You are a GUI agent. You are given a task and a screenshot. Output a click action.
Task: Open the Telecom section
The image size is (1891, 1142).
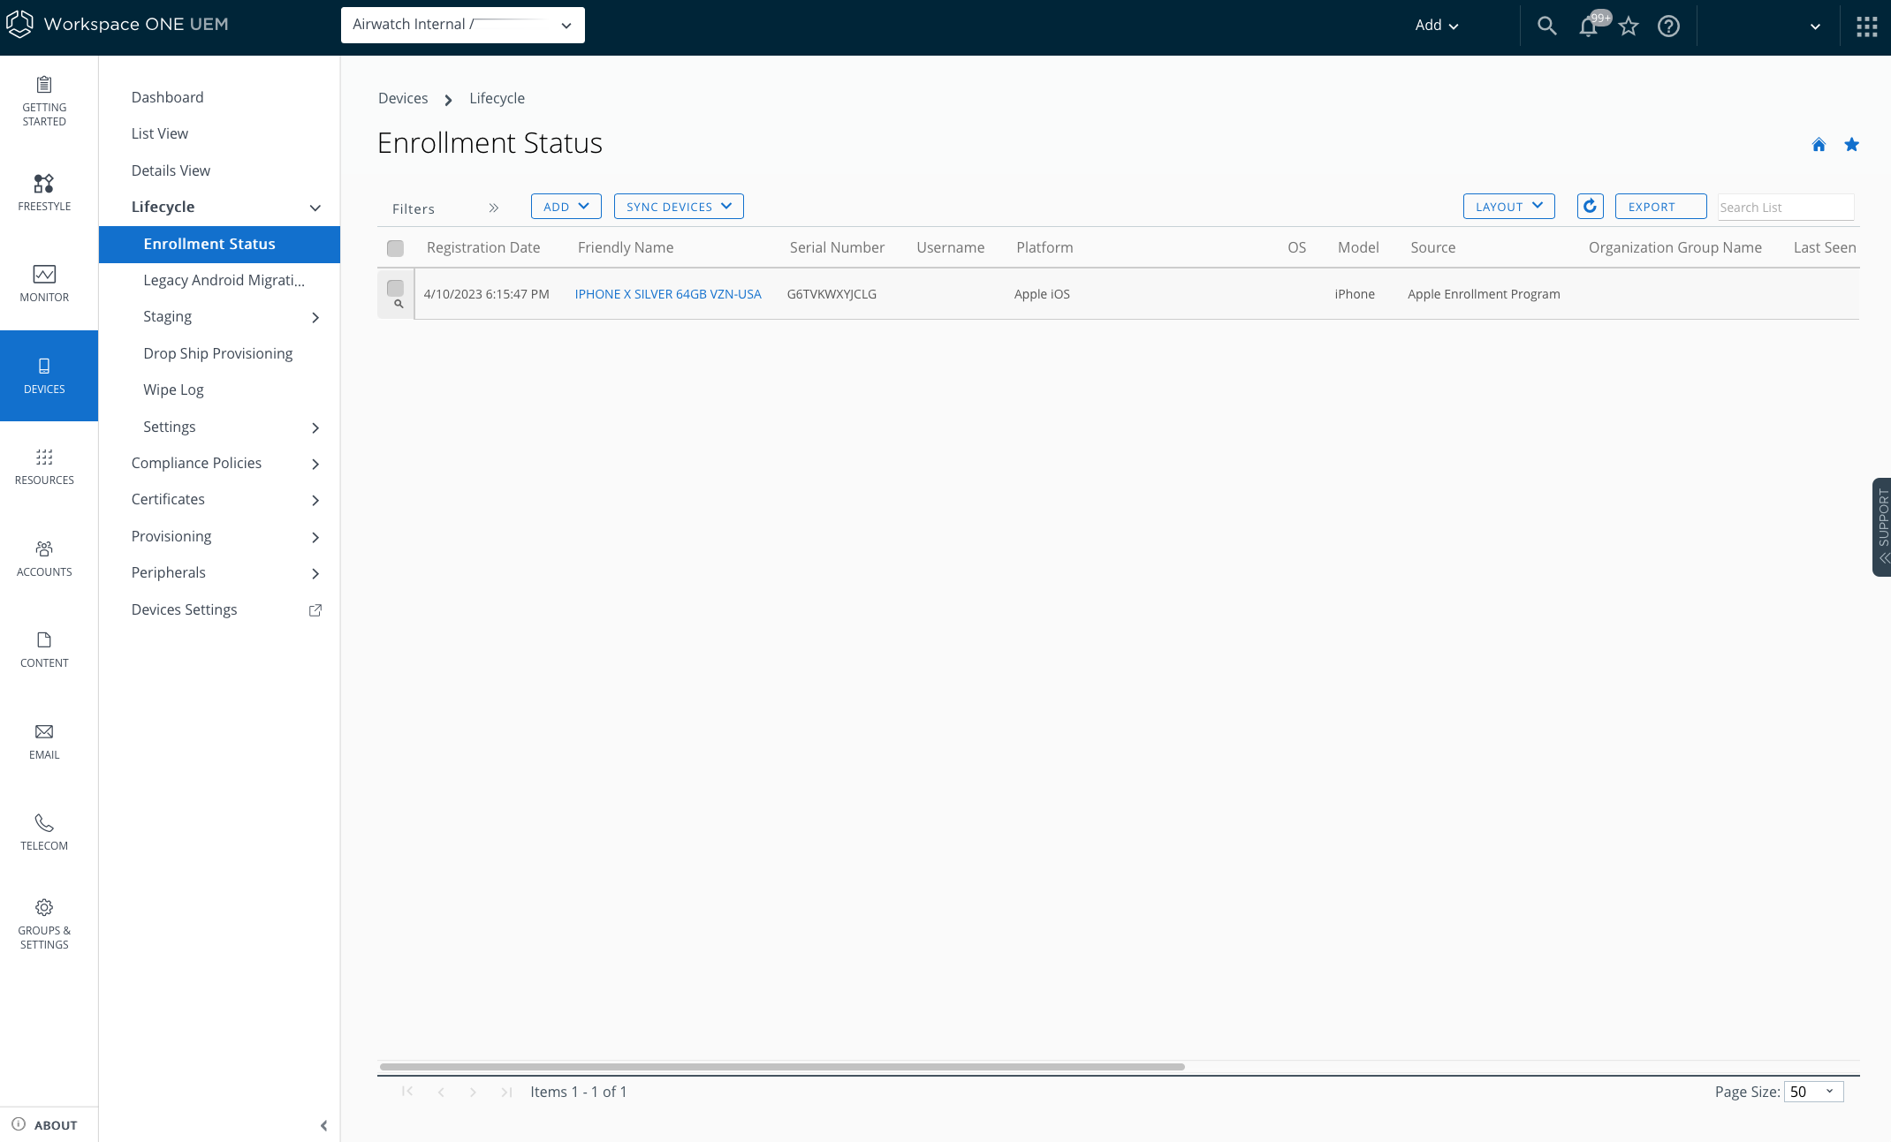pos(44,833)
